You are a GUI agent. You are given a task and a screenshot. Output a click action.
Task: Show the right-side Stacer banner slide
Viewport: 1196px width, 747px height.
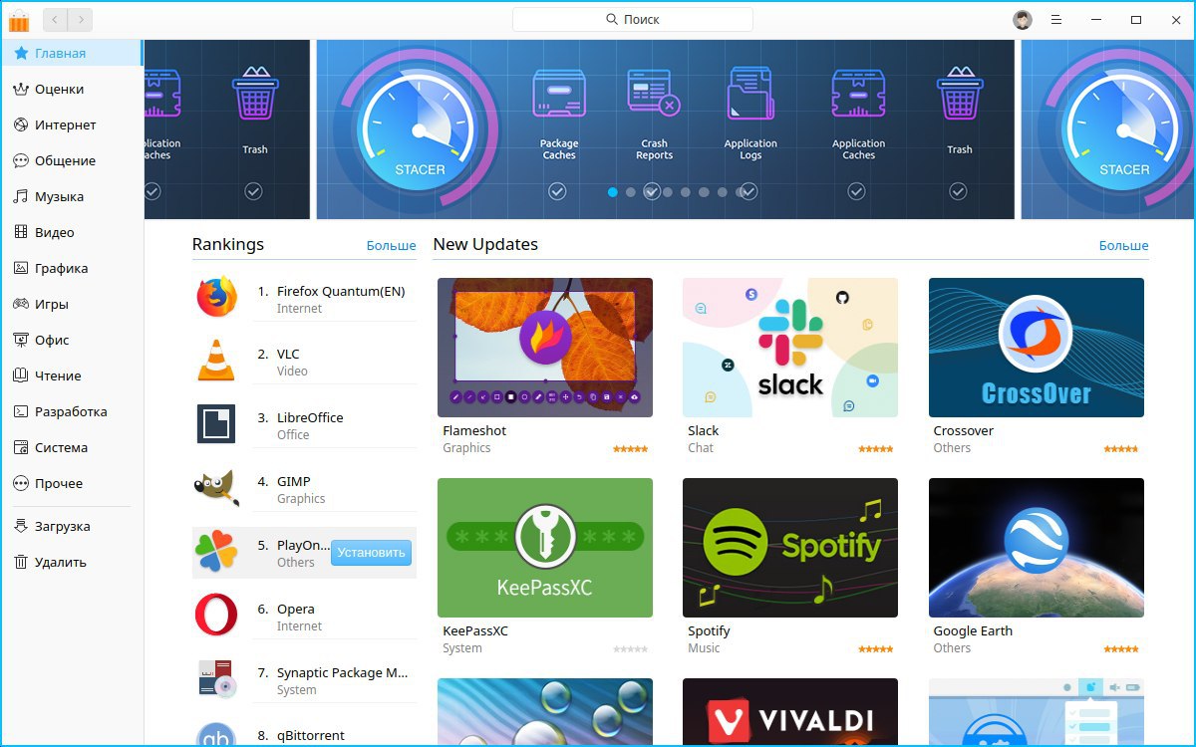pos(1108,129)
